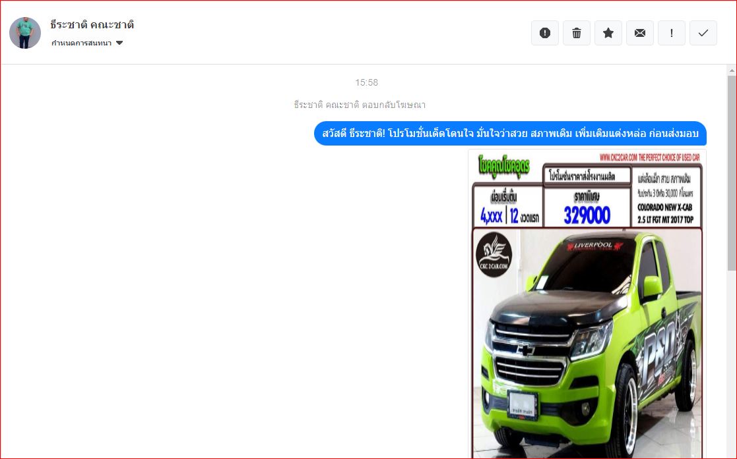This screenshot has width=737, height=459.
Task: Click the blue greeting message bubble
Action: (510, 133)
